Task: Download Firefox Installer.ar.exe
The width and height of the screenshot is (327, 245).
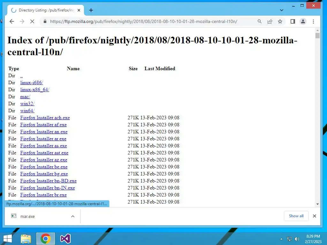Action: tap(43, 139)
